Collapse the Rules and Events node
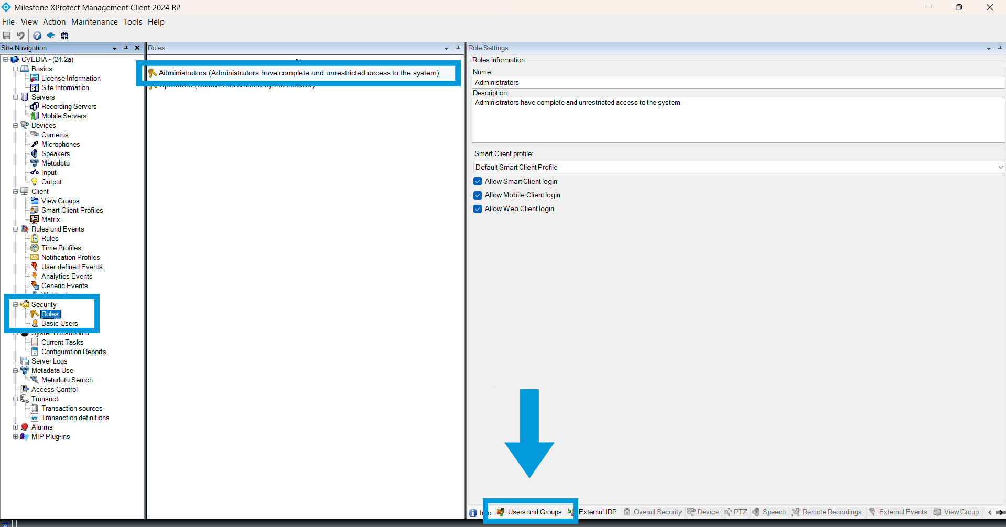This screenshot has width=1006, height=527. pos(15,229)
